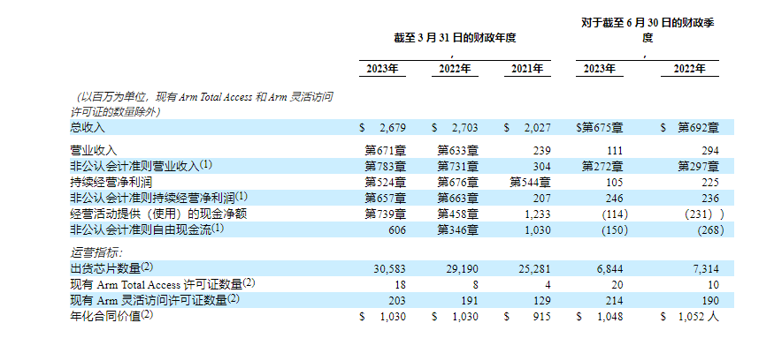Click flexible access licence value 203
This screenshot has width=774, height=338.
397,301
